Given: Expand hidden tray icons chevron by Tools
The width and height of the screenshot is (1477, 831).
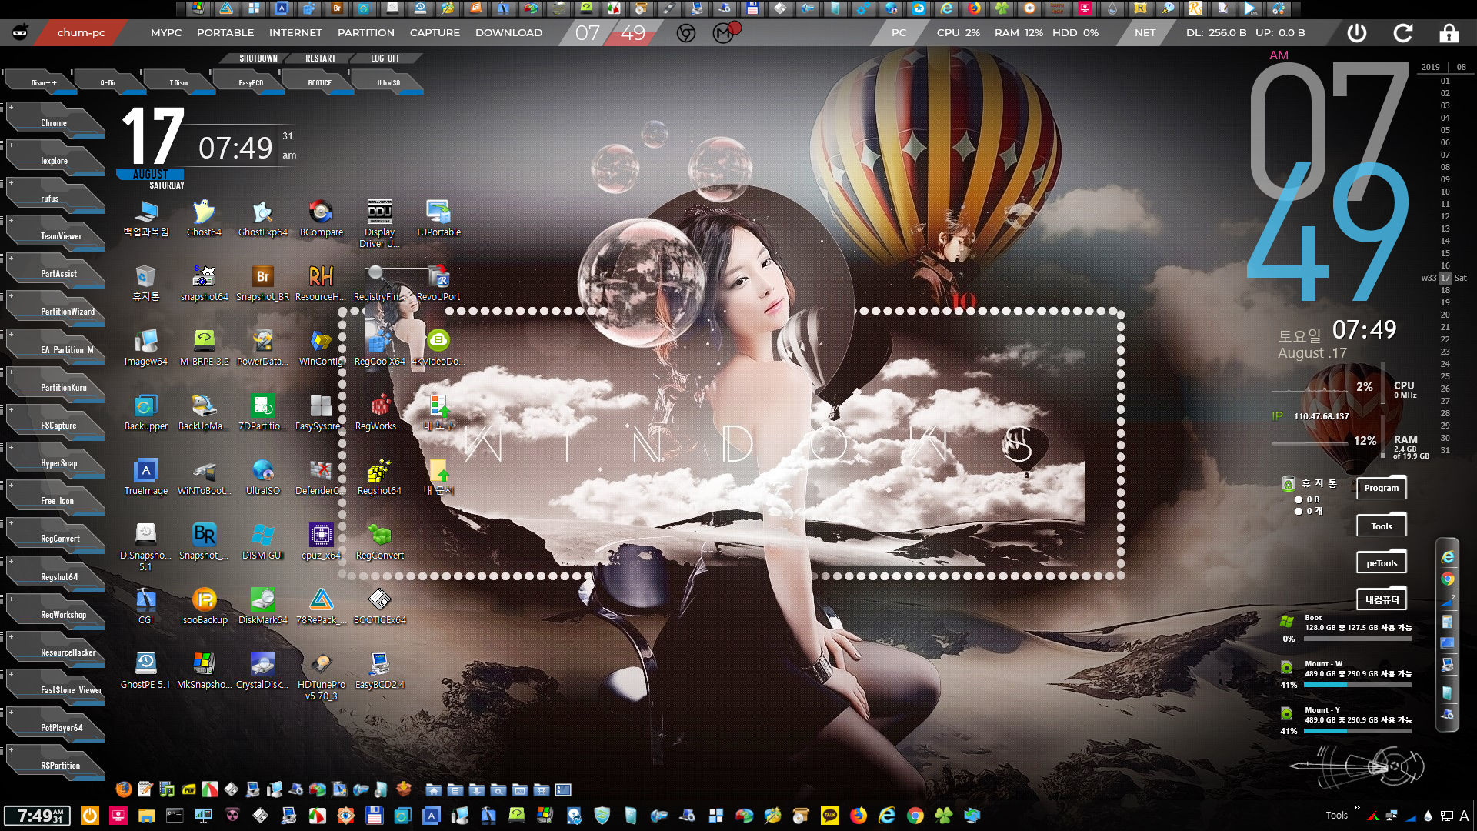Looking at the screenshot, I should (x=1356, y=808).
